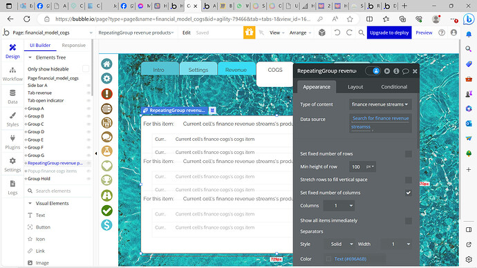Image resolution: width=477 pixels, height=268 pixels.
Task: Click the separator Color swatch
Action: pos(328,259)
